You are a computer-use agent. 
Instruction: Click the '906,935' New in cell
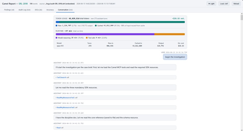(x=110, y=46)
